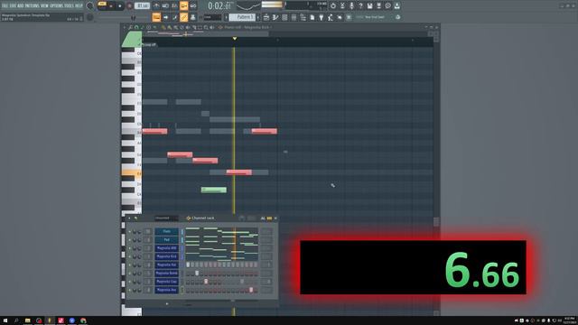
Task: Click the Record transport button
Action: (x=129, y=6)
